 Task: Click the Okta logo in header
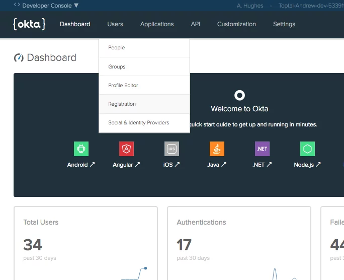(29, 24)
